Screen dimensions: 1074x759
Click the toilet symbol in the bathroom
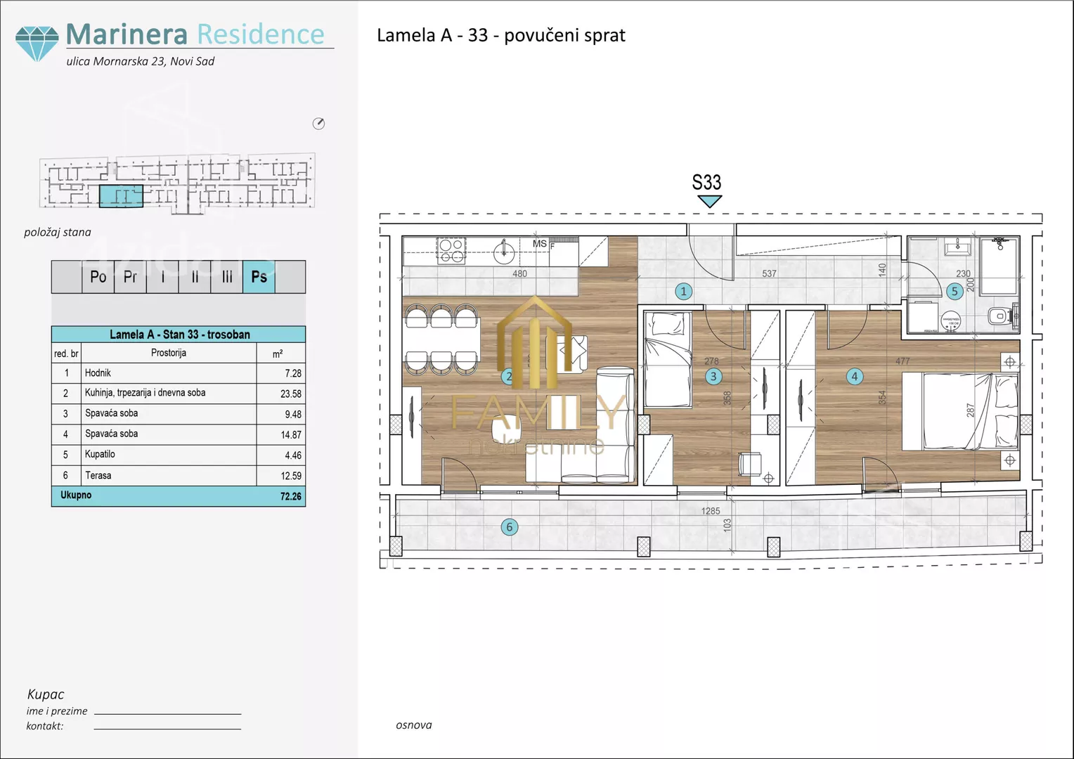(x=1002, y=316)
